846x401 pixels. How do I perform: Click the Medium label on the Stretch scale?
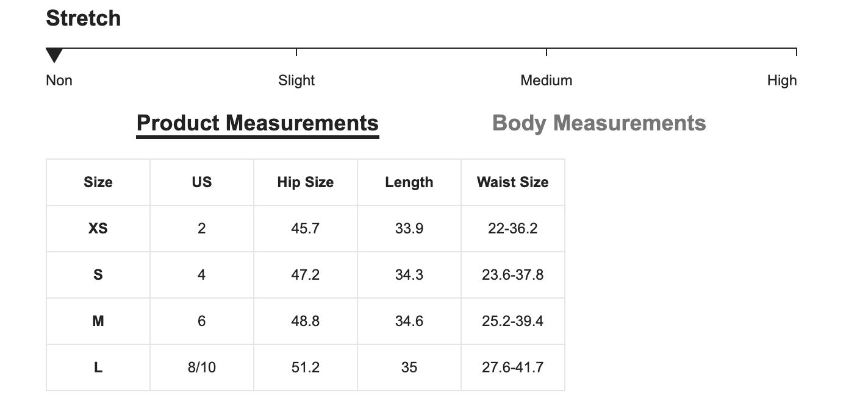[x=546, y=80]
